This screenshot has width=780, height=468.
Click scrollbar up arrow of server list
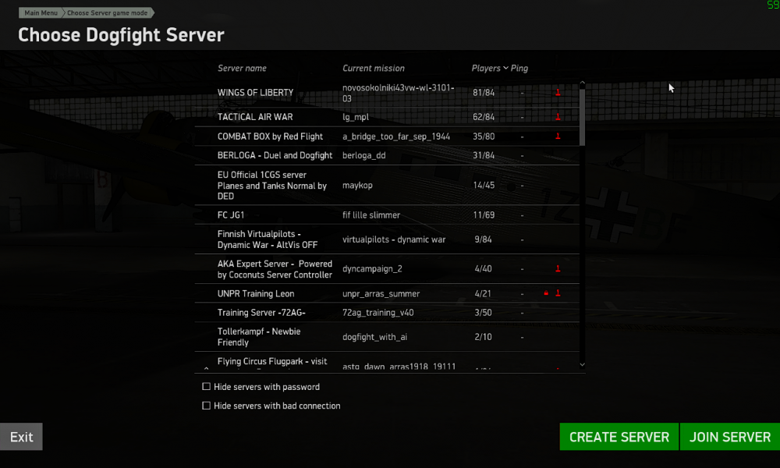tap(582, 83)
